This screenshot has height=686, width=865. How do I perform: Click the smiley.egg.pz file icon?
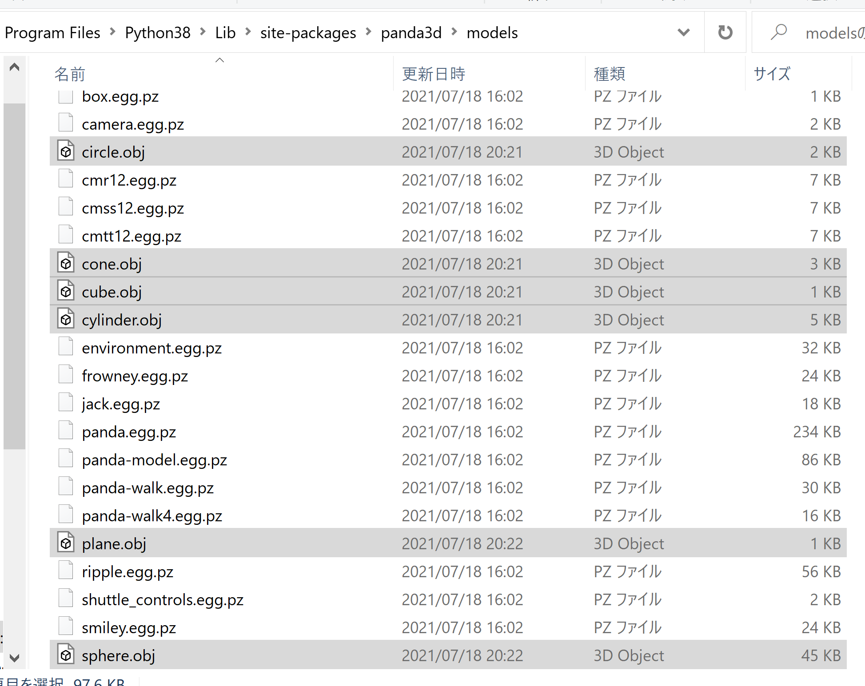point(66,626)
